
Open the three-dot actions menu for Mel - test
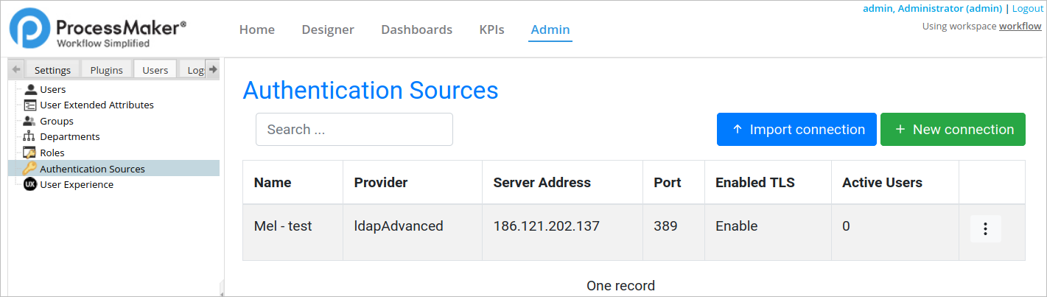[985, 228]
